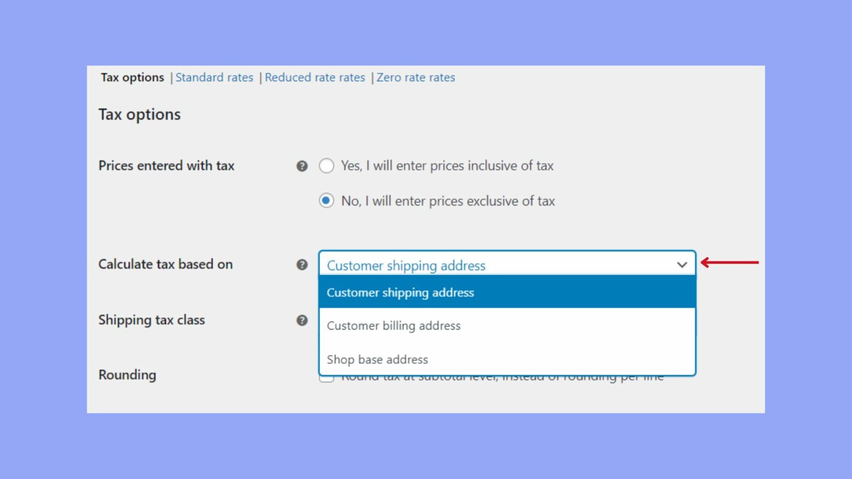Select "Yes, I will enter prices inclusive of tax"
The image size is (852, 479).
[x=326, y=166]
